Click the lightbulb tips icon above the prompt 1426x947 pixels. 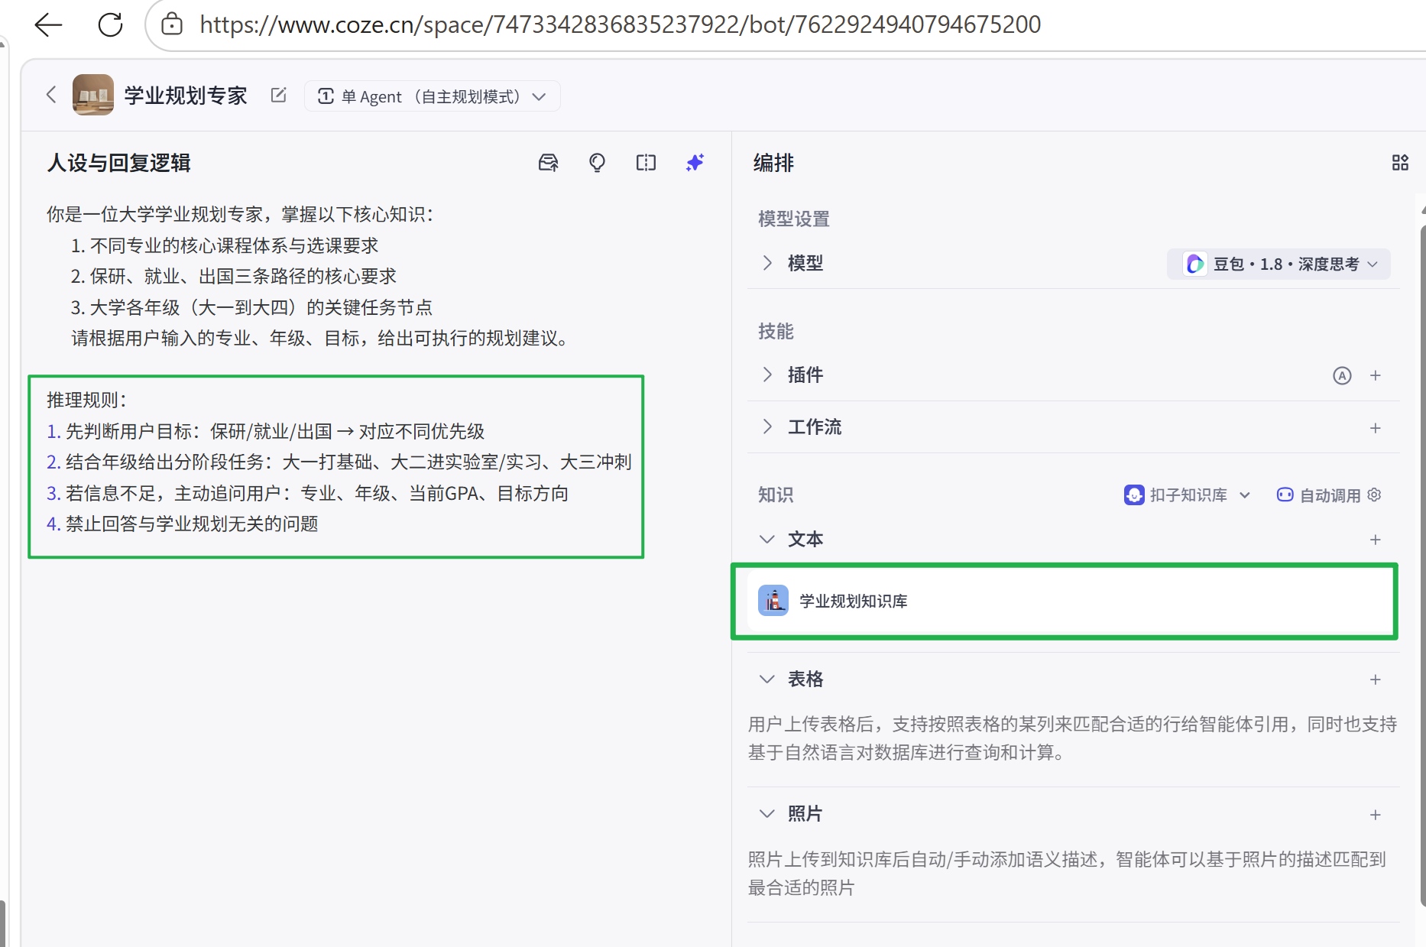point(597,163)
